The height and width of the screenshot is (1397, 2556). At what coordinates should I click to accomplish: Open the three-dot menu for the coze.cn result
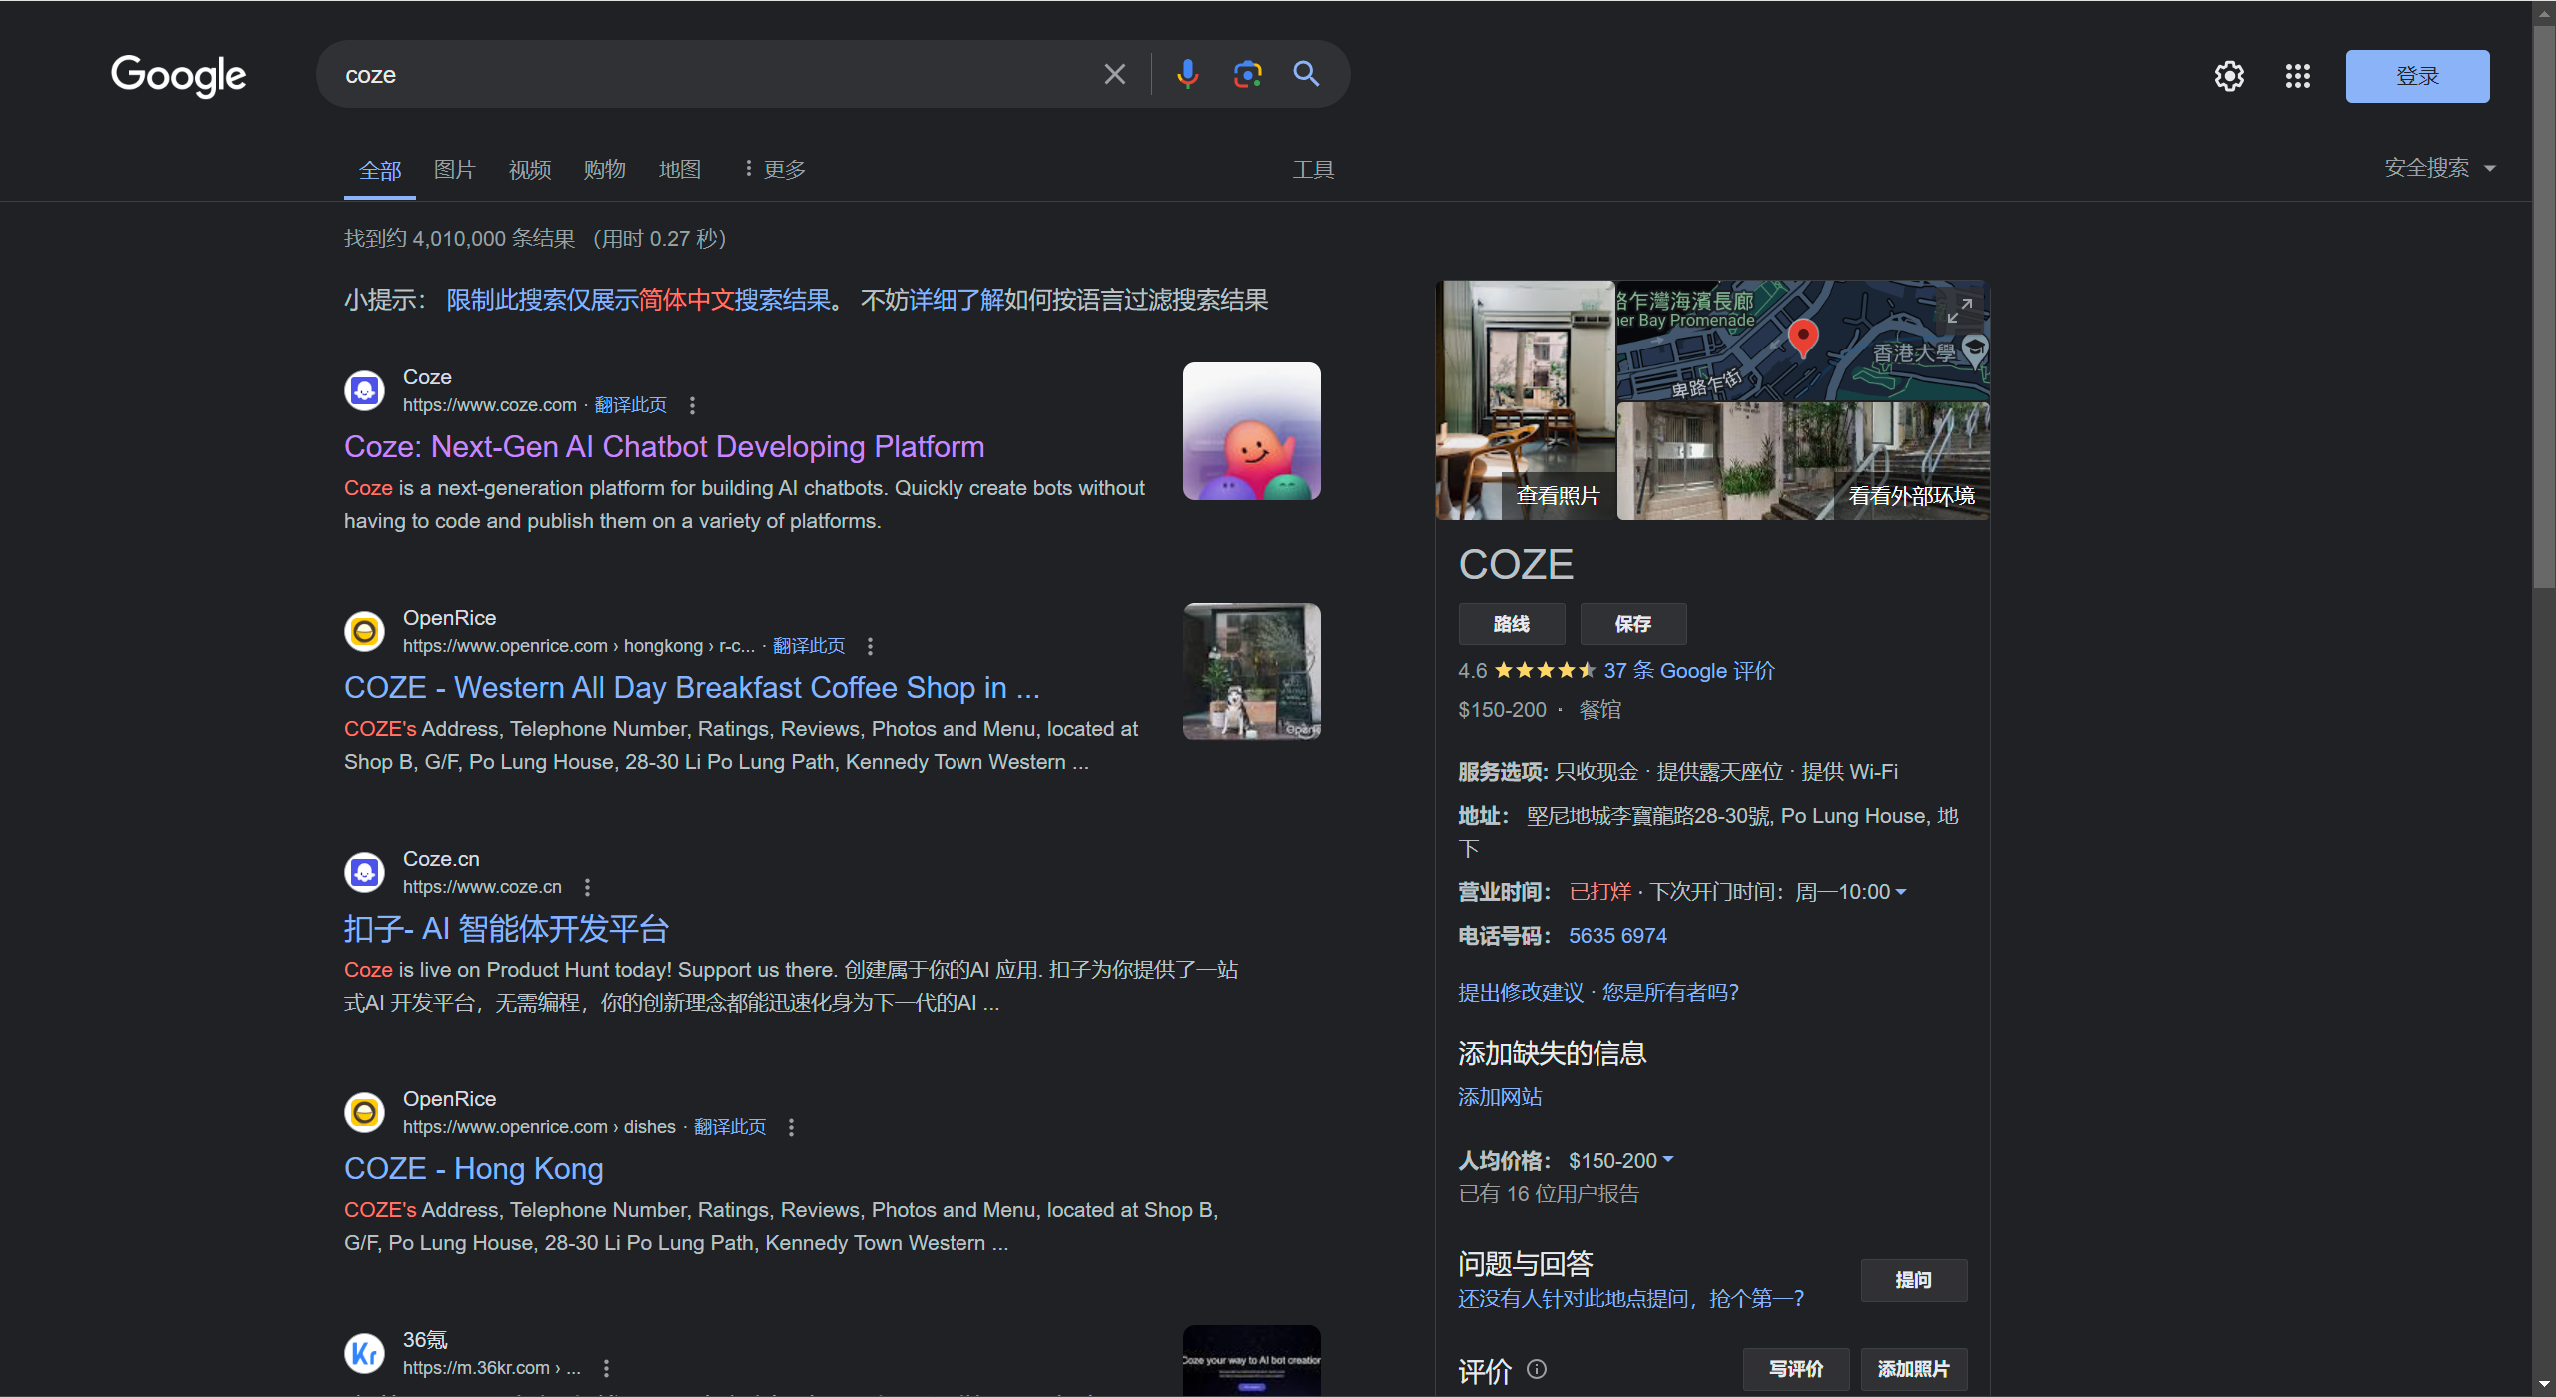(x=587, y=887)
